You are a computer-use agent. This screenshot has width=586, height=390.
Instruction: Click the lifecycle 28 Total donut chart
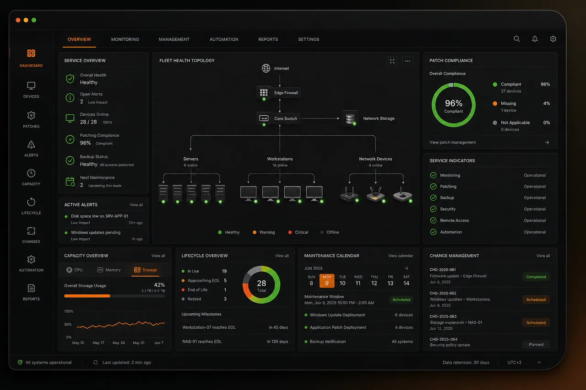(x=261, y=284)
